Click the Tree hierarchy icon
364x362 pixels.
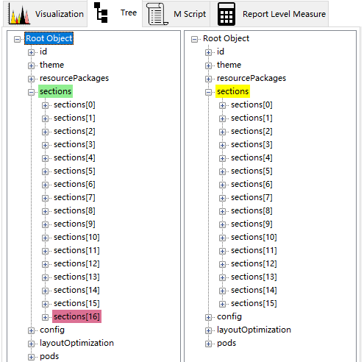click(x=101, y=13)
